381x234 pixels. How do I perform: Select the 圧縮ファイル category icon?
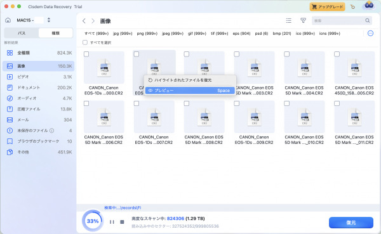10,109
